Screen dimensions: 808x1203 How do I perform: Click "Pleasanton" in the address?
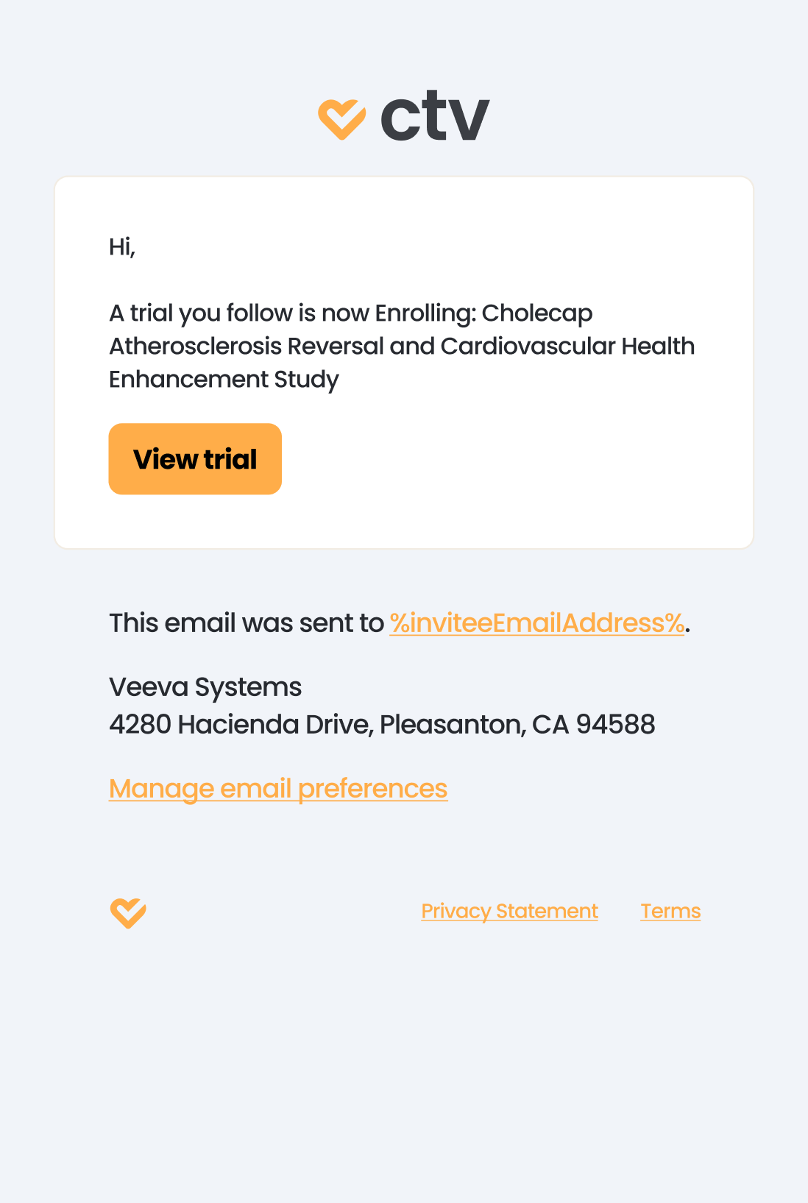(x=452, y=725)
